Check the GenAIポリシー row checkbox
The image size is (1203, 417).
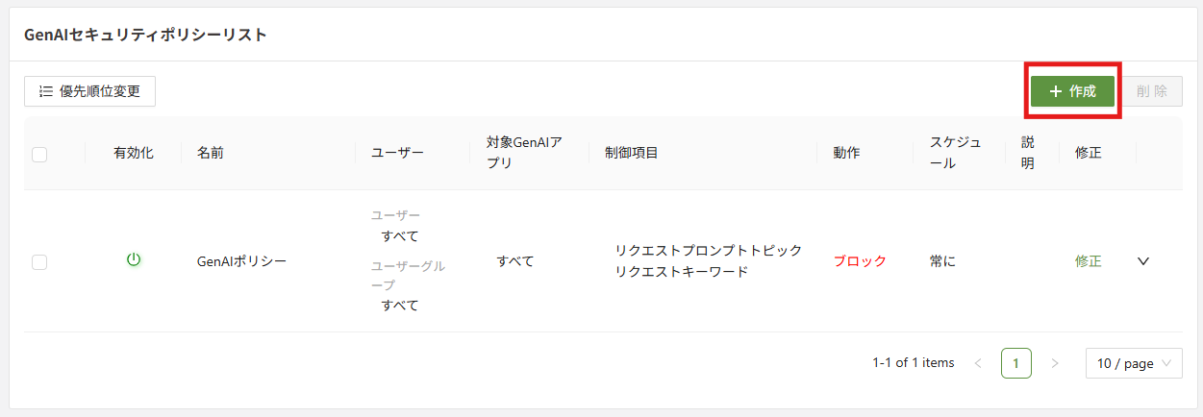pos(39,261)
